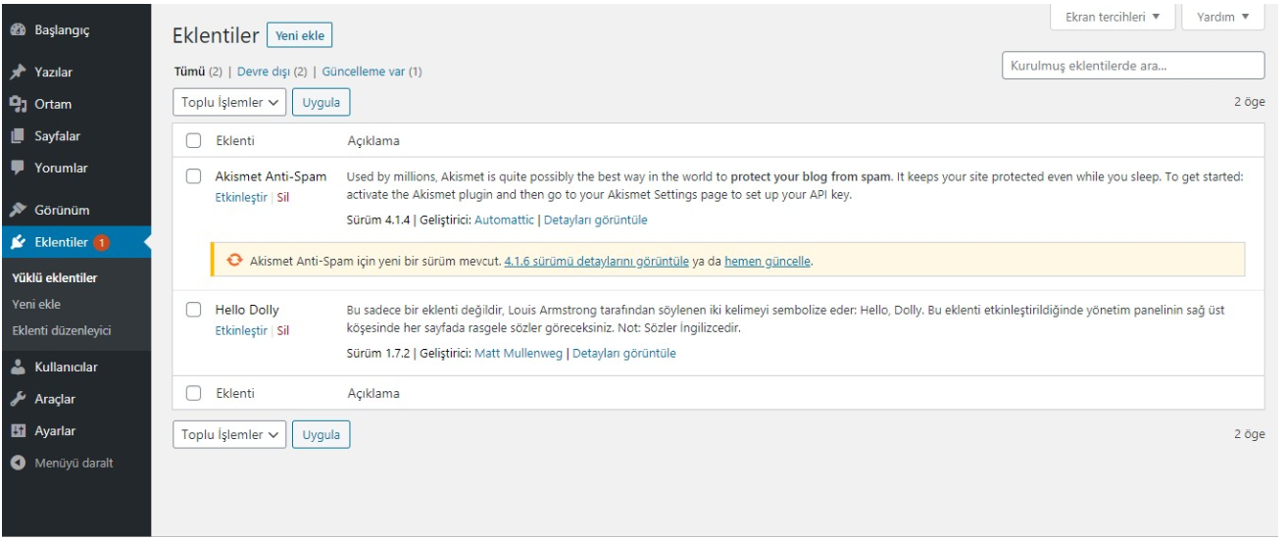Open Yorumlar via its comment bubble icon
The image size is (1288, 540).
click(18, 169)
